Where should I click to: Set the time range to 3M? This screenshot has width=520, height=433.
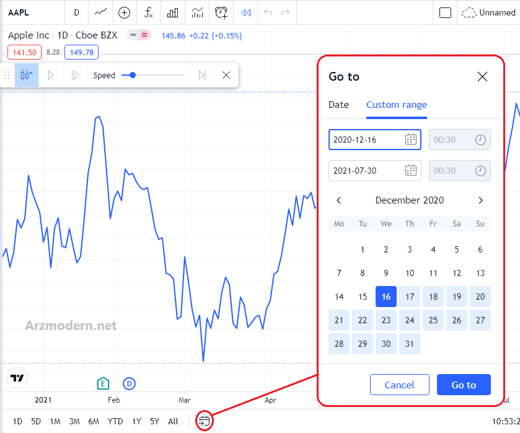point(74,421)
